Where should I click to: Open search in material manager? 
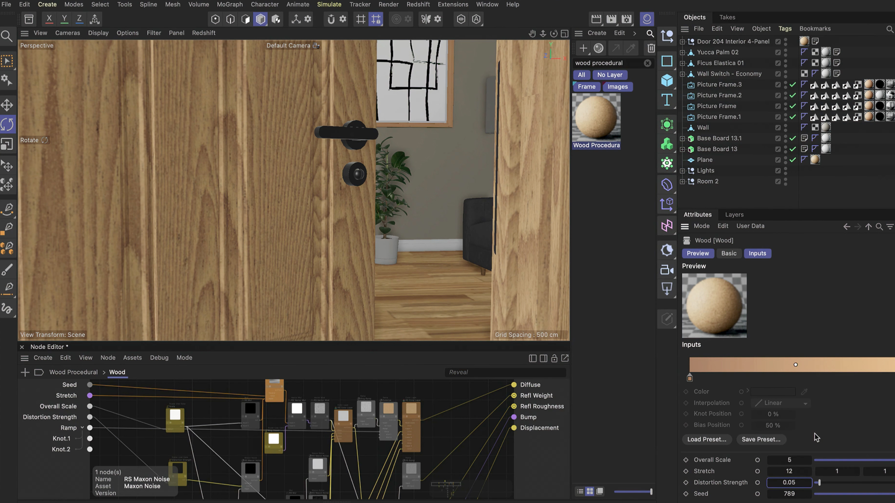coord(650,34)
